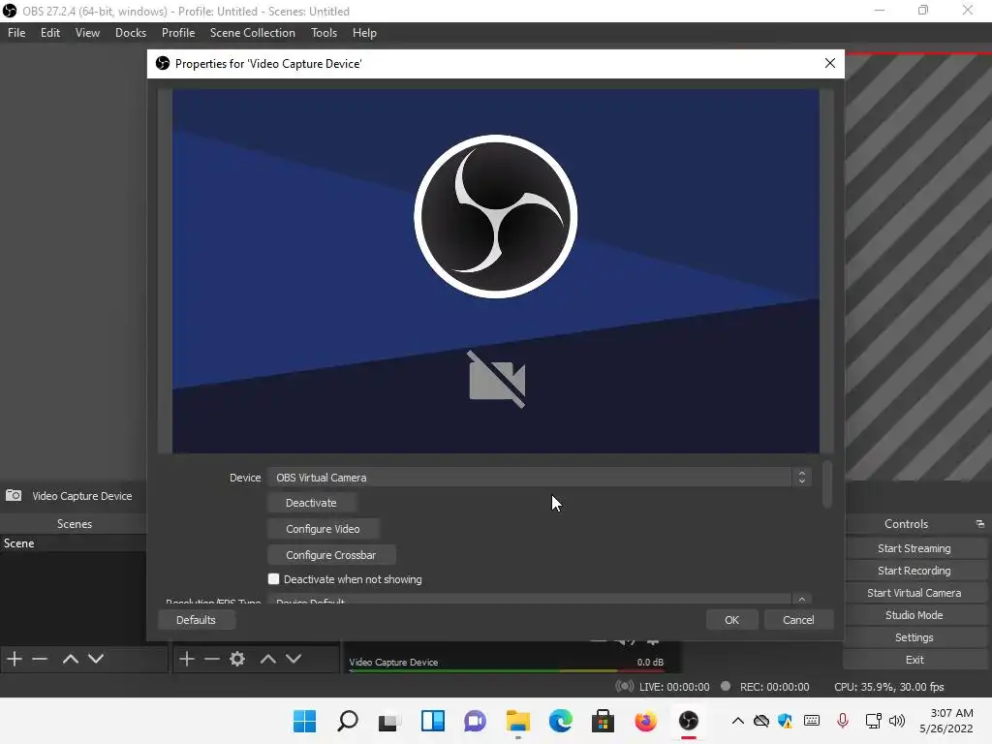Select Scene in the Scenes list
The image size is (992, 744).
73,543
